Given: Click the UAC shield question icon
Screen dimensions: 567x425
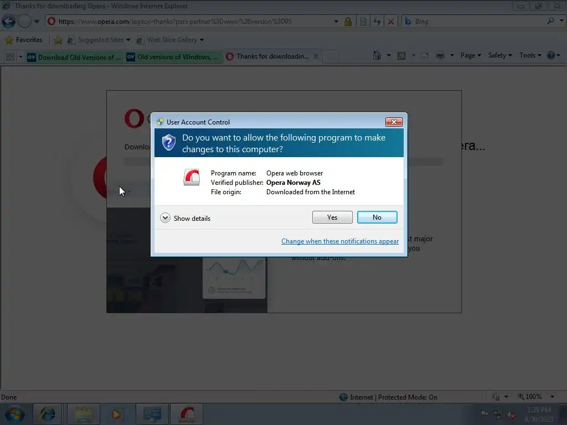Looking at the screenshot, I should click(168, 142).
